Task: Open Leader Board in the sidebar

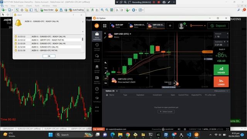Action: [x=97, y=69]
